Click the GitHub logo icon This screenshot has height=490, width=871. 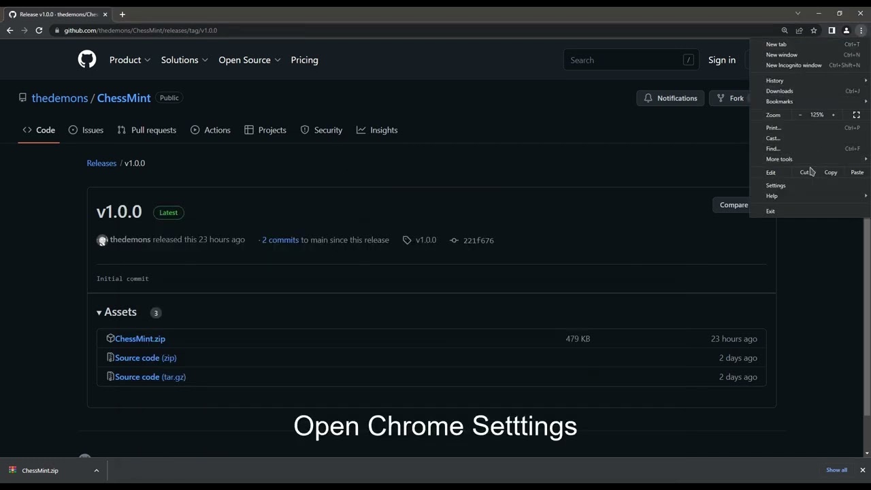pos(87,60)
